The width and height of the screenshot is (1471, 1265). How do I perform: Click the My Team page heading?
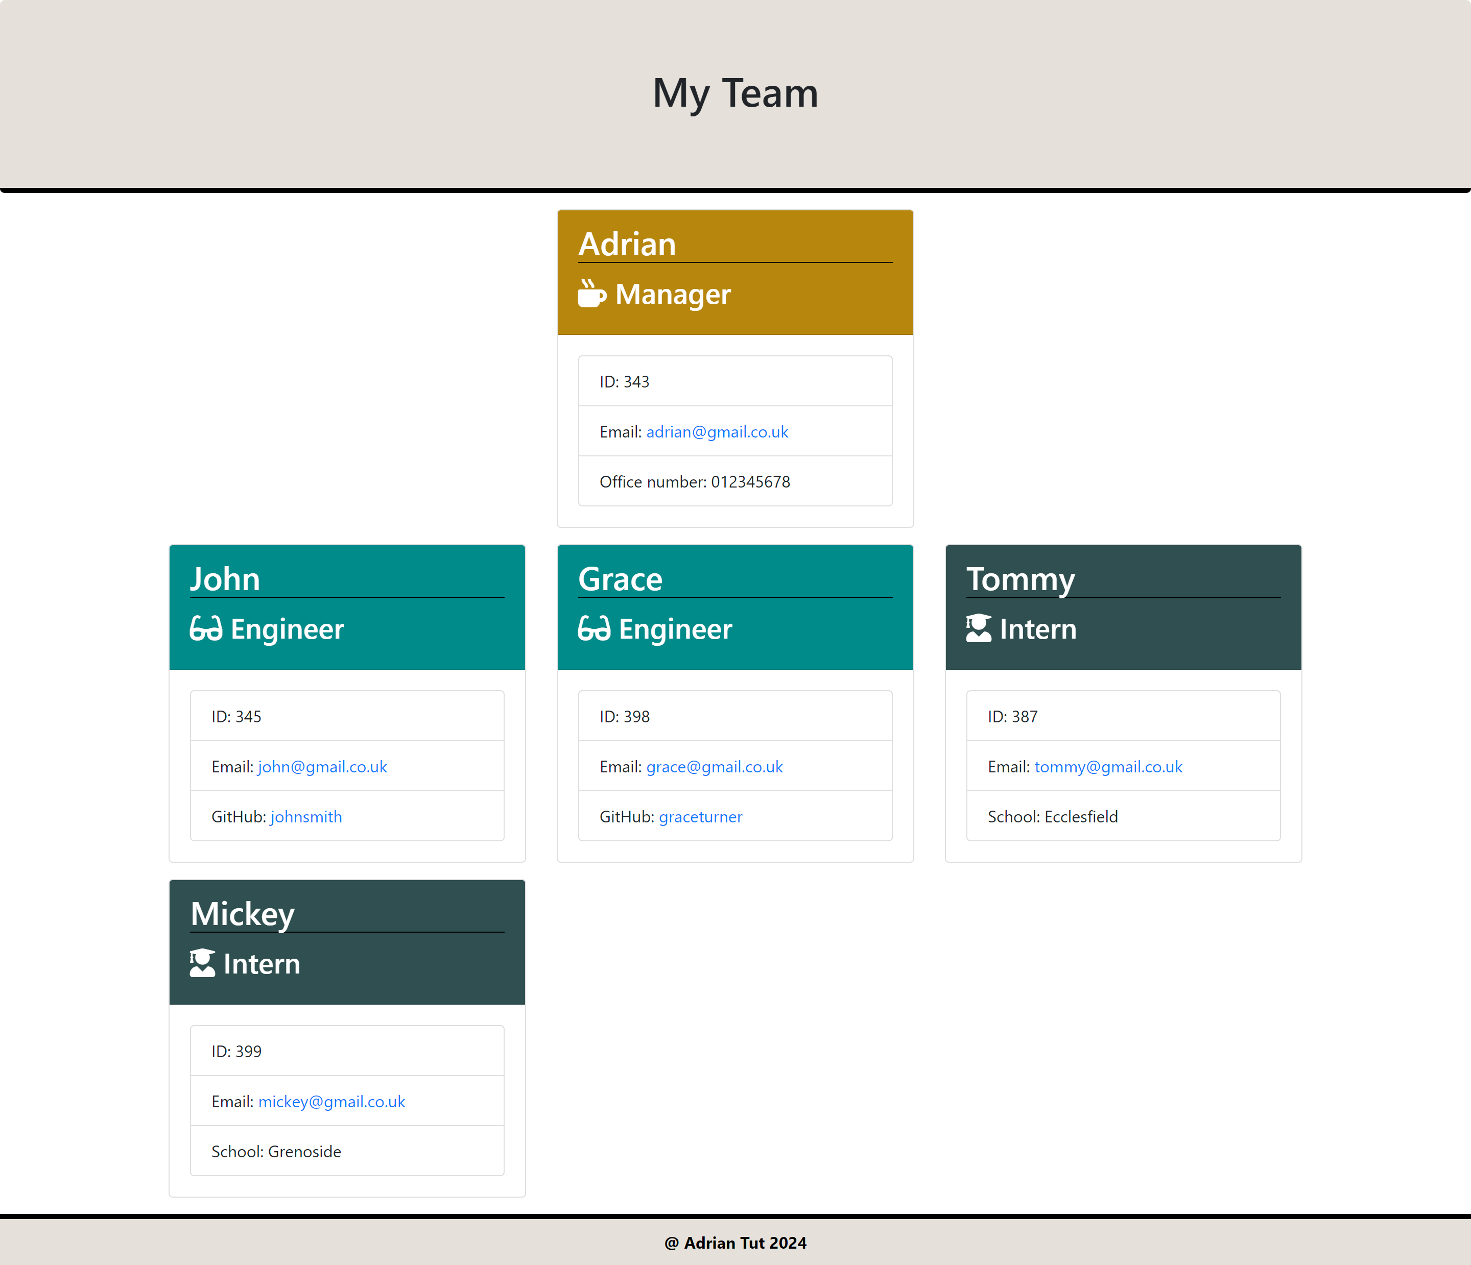[x=735, y=93]
